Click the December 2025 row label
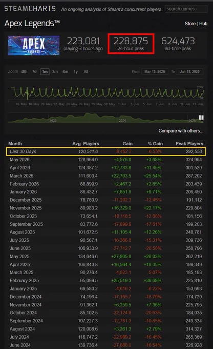This screenshot has height=349, width=213. [26, 200]
